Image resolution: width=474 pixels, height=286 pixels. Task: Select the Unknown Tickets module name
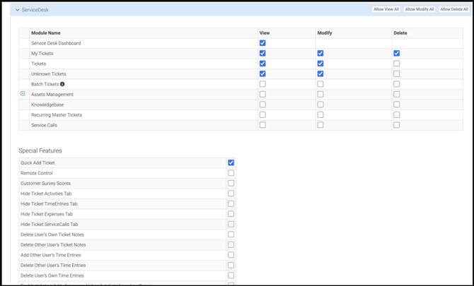click(x=49, y=74)
